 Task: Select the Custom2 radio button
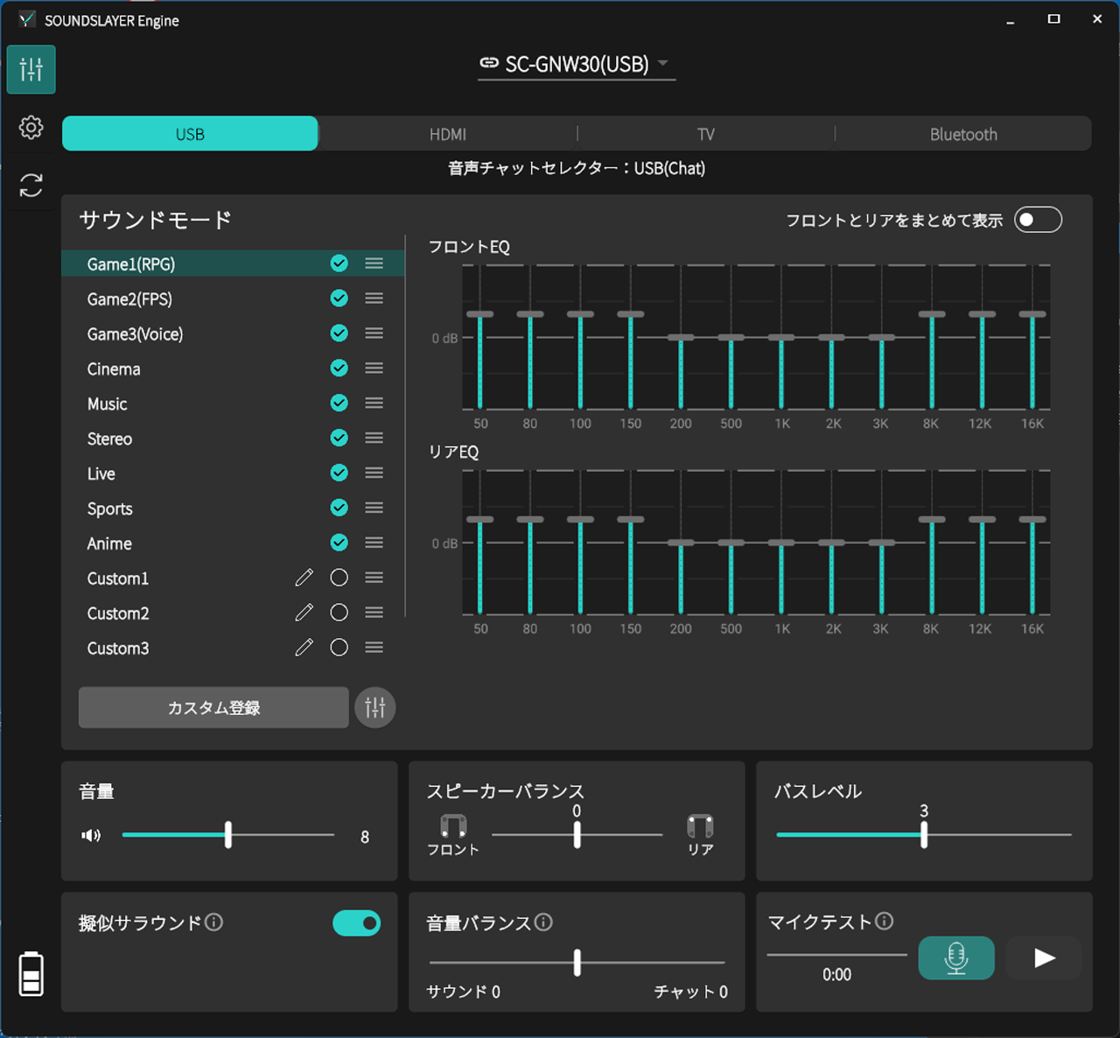pyautogui.click(x=339, y=613)
